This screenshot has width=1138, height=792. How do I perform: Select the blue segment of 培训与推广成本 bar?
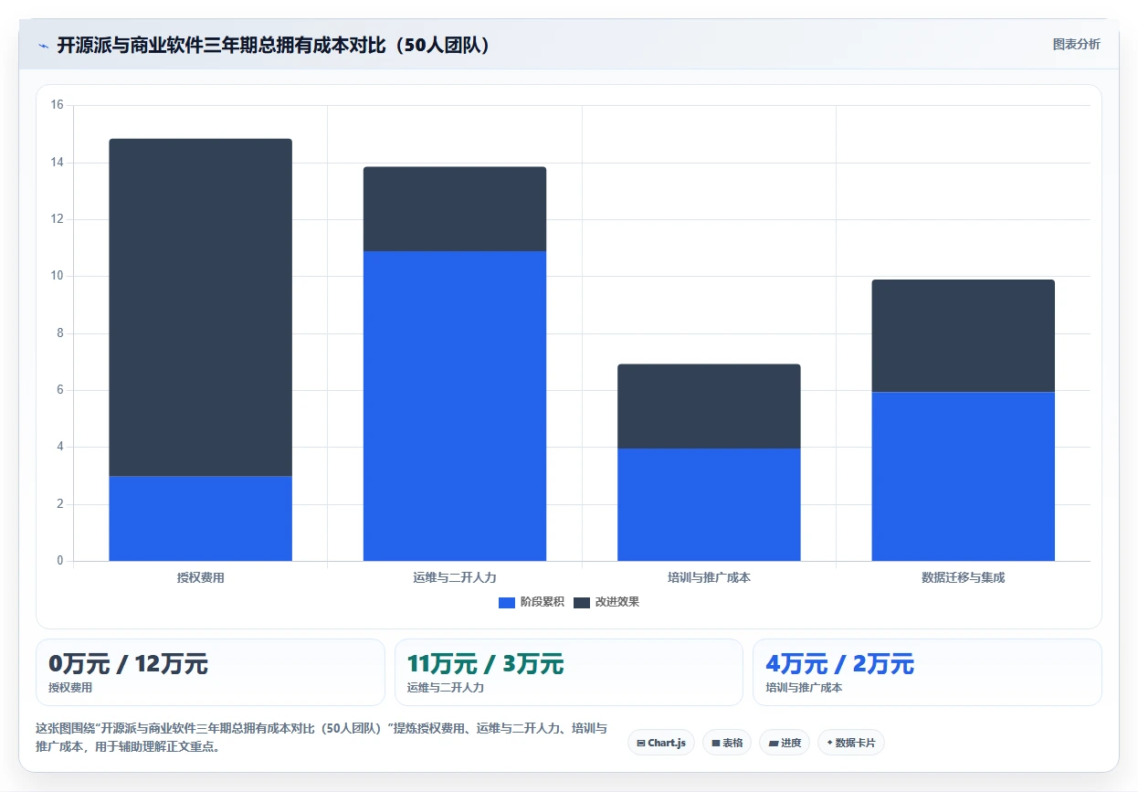709,504
